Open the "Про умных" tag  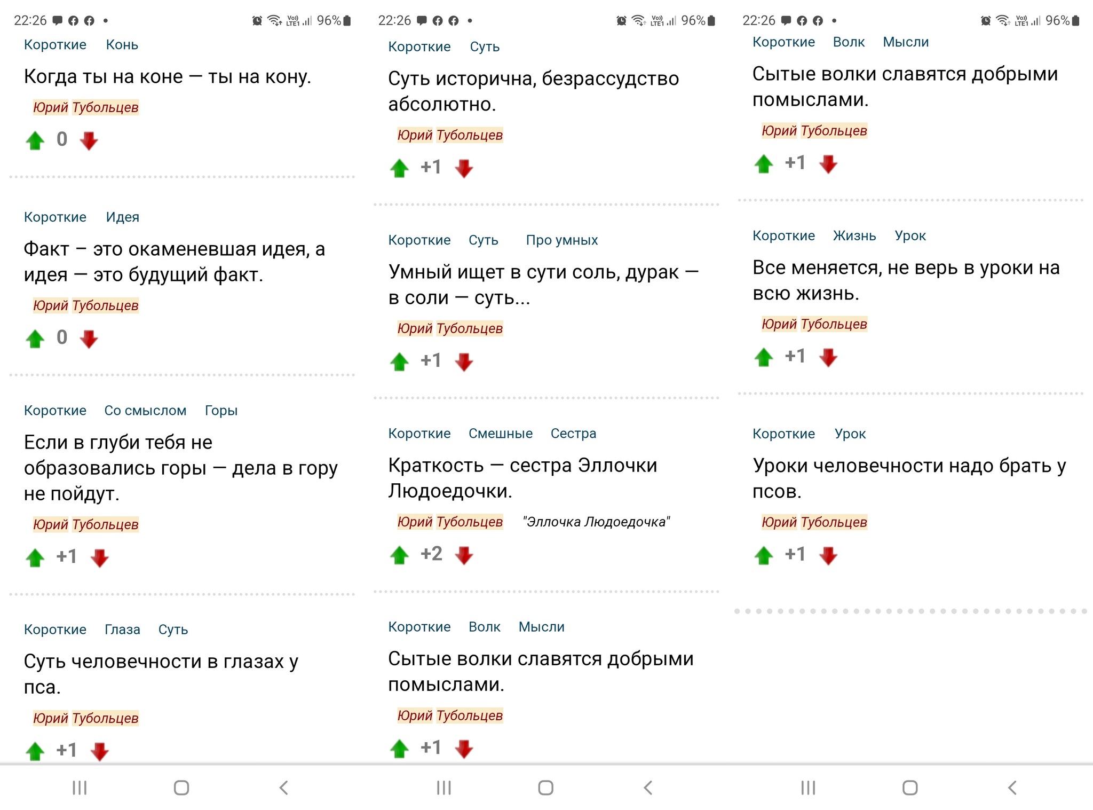pos(561,240)
